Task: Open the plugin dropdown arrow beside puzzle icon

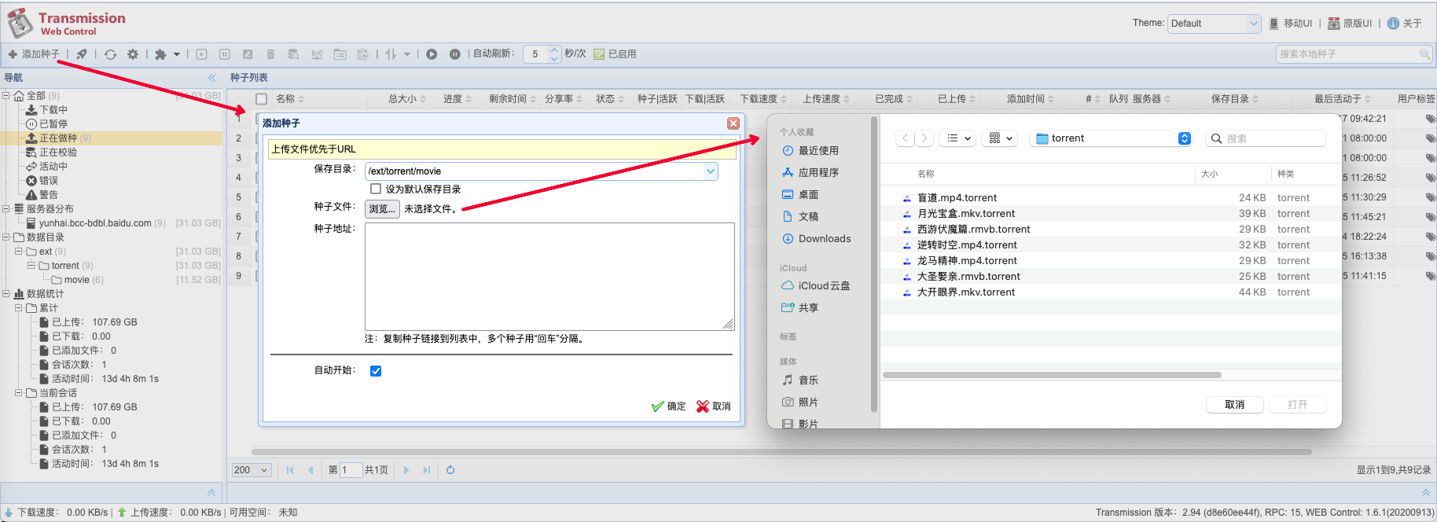Action: 177,54
